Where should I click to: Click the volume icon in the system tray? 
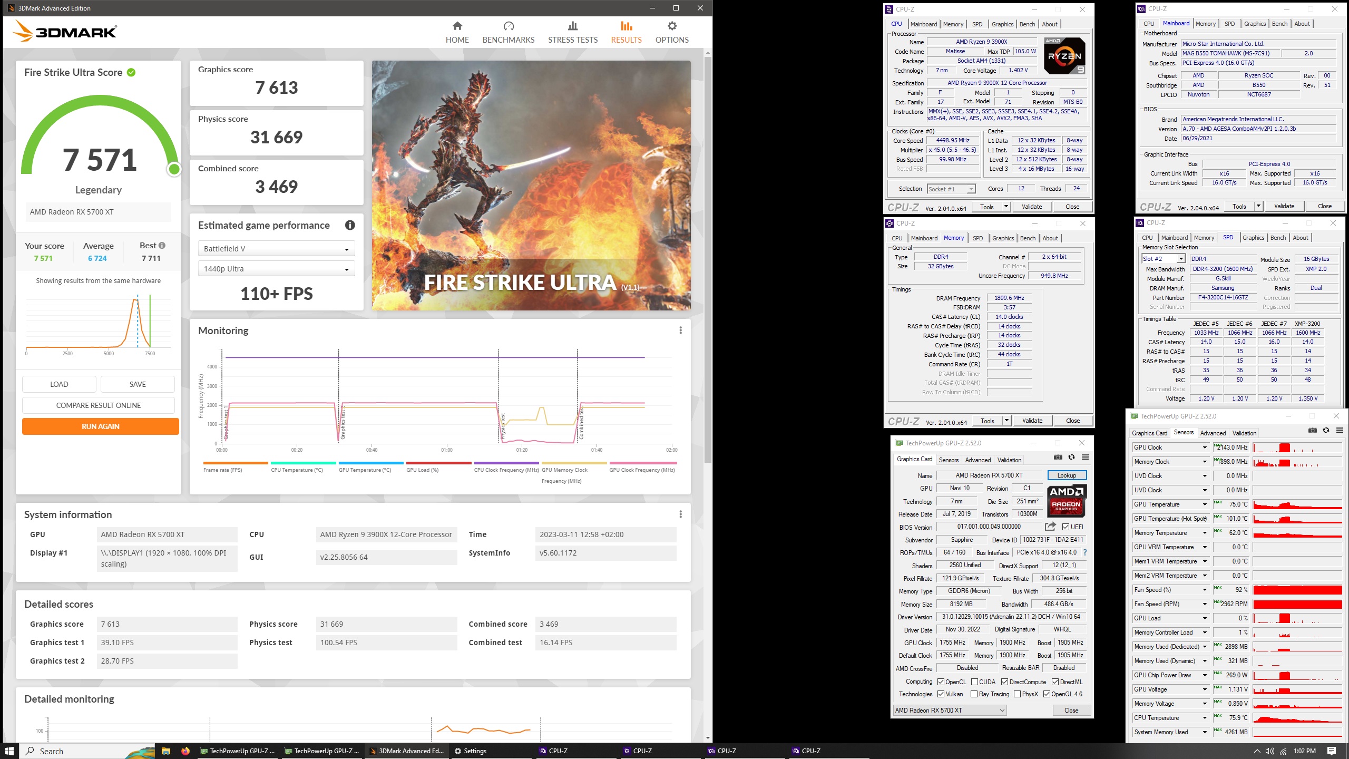[x=1269, y=751]
